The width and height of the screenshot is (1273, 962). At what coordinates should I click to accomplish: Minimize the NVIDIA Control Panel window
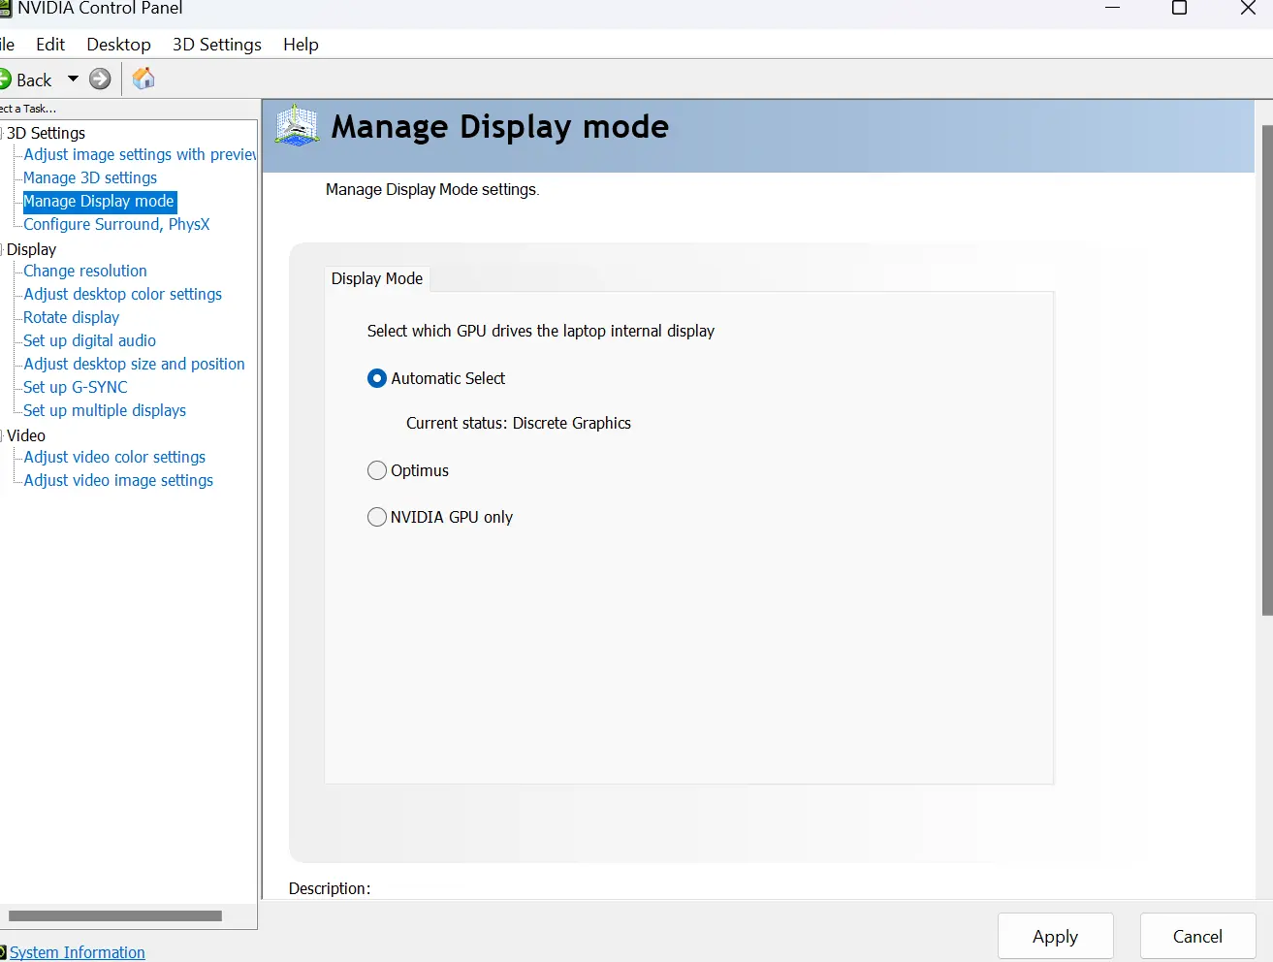[1112, 8]
